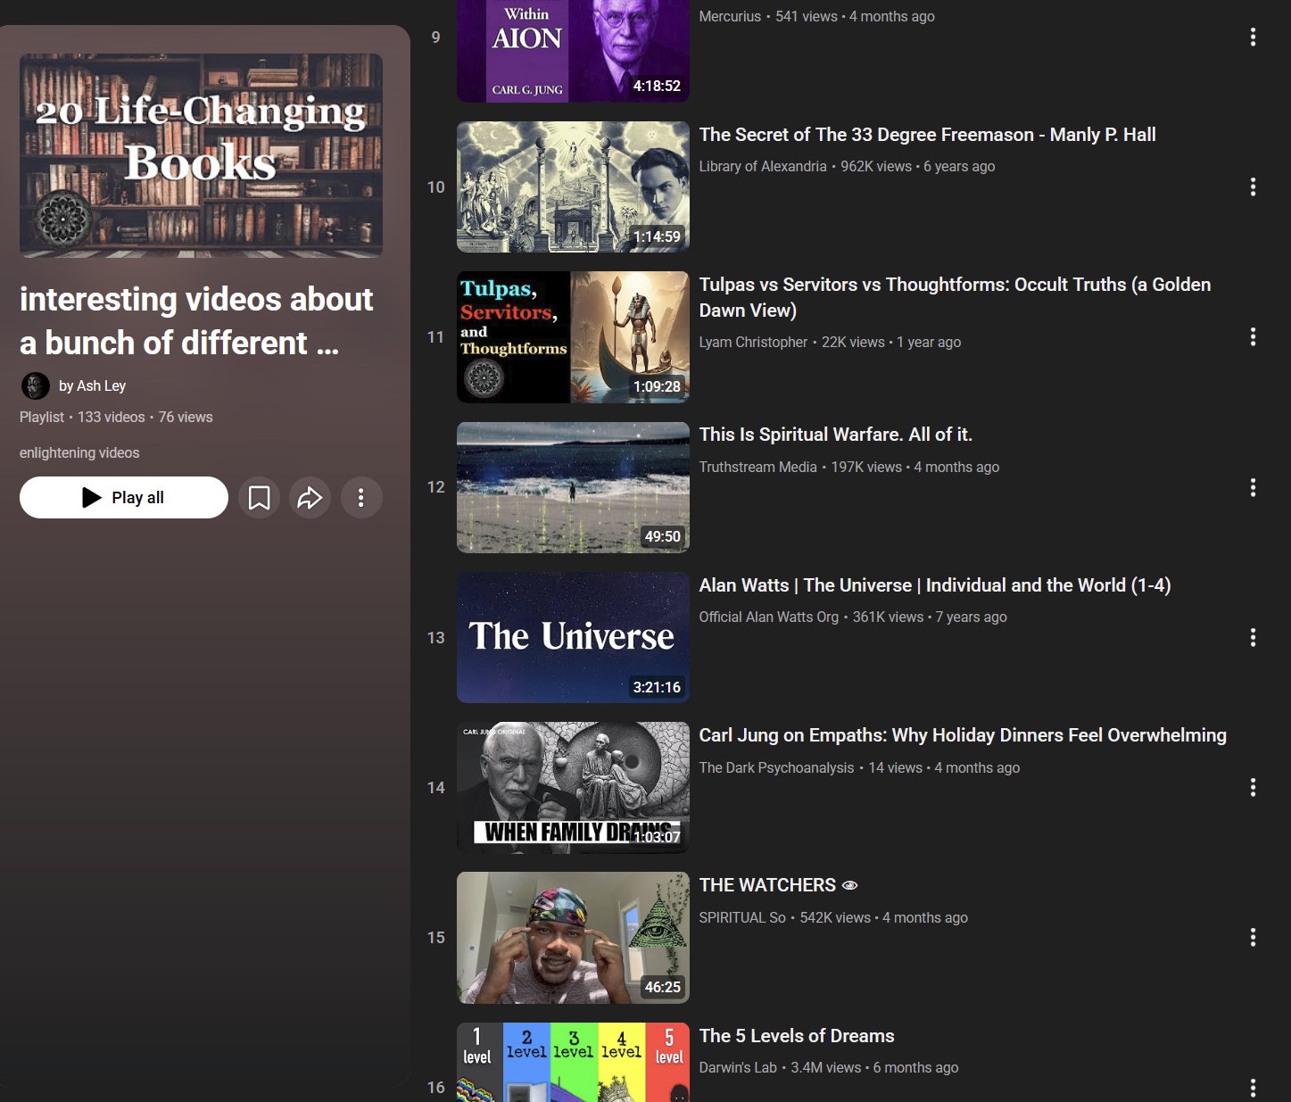Screen dimensions: 1291x1102
Task: Open the Alan Watts The Universe video title
Action: coord(934,585)
